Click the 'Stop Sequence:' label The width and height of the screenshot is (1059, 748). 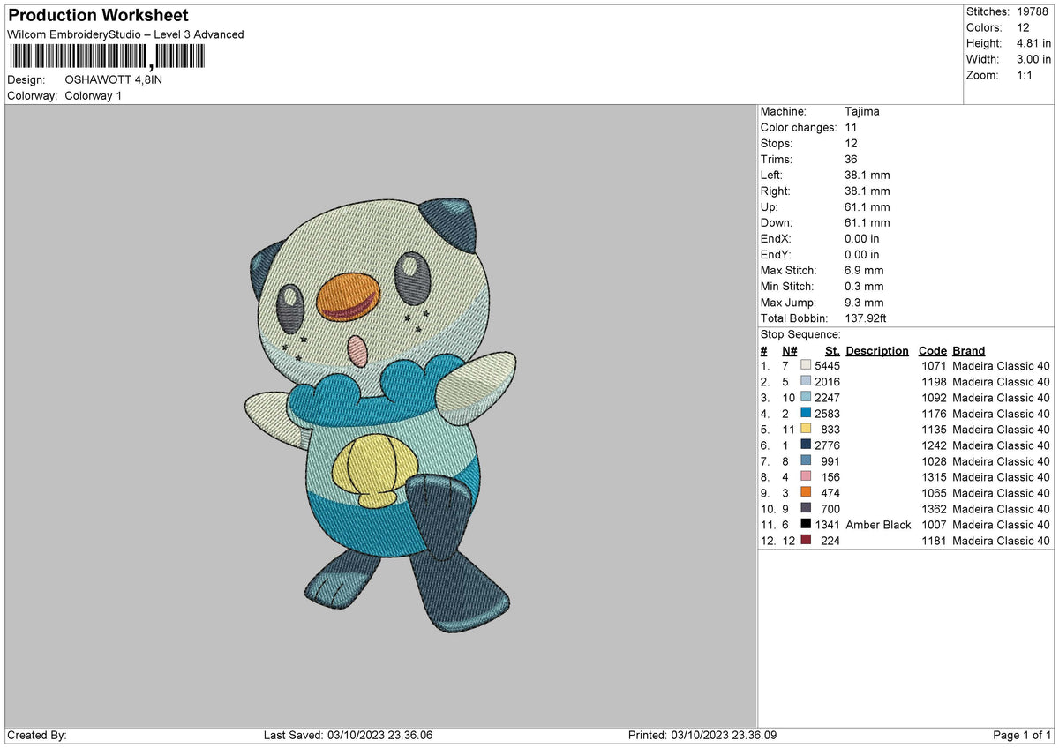800,334
